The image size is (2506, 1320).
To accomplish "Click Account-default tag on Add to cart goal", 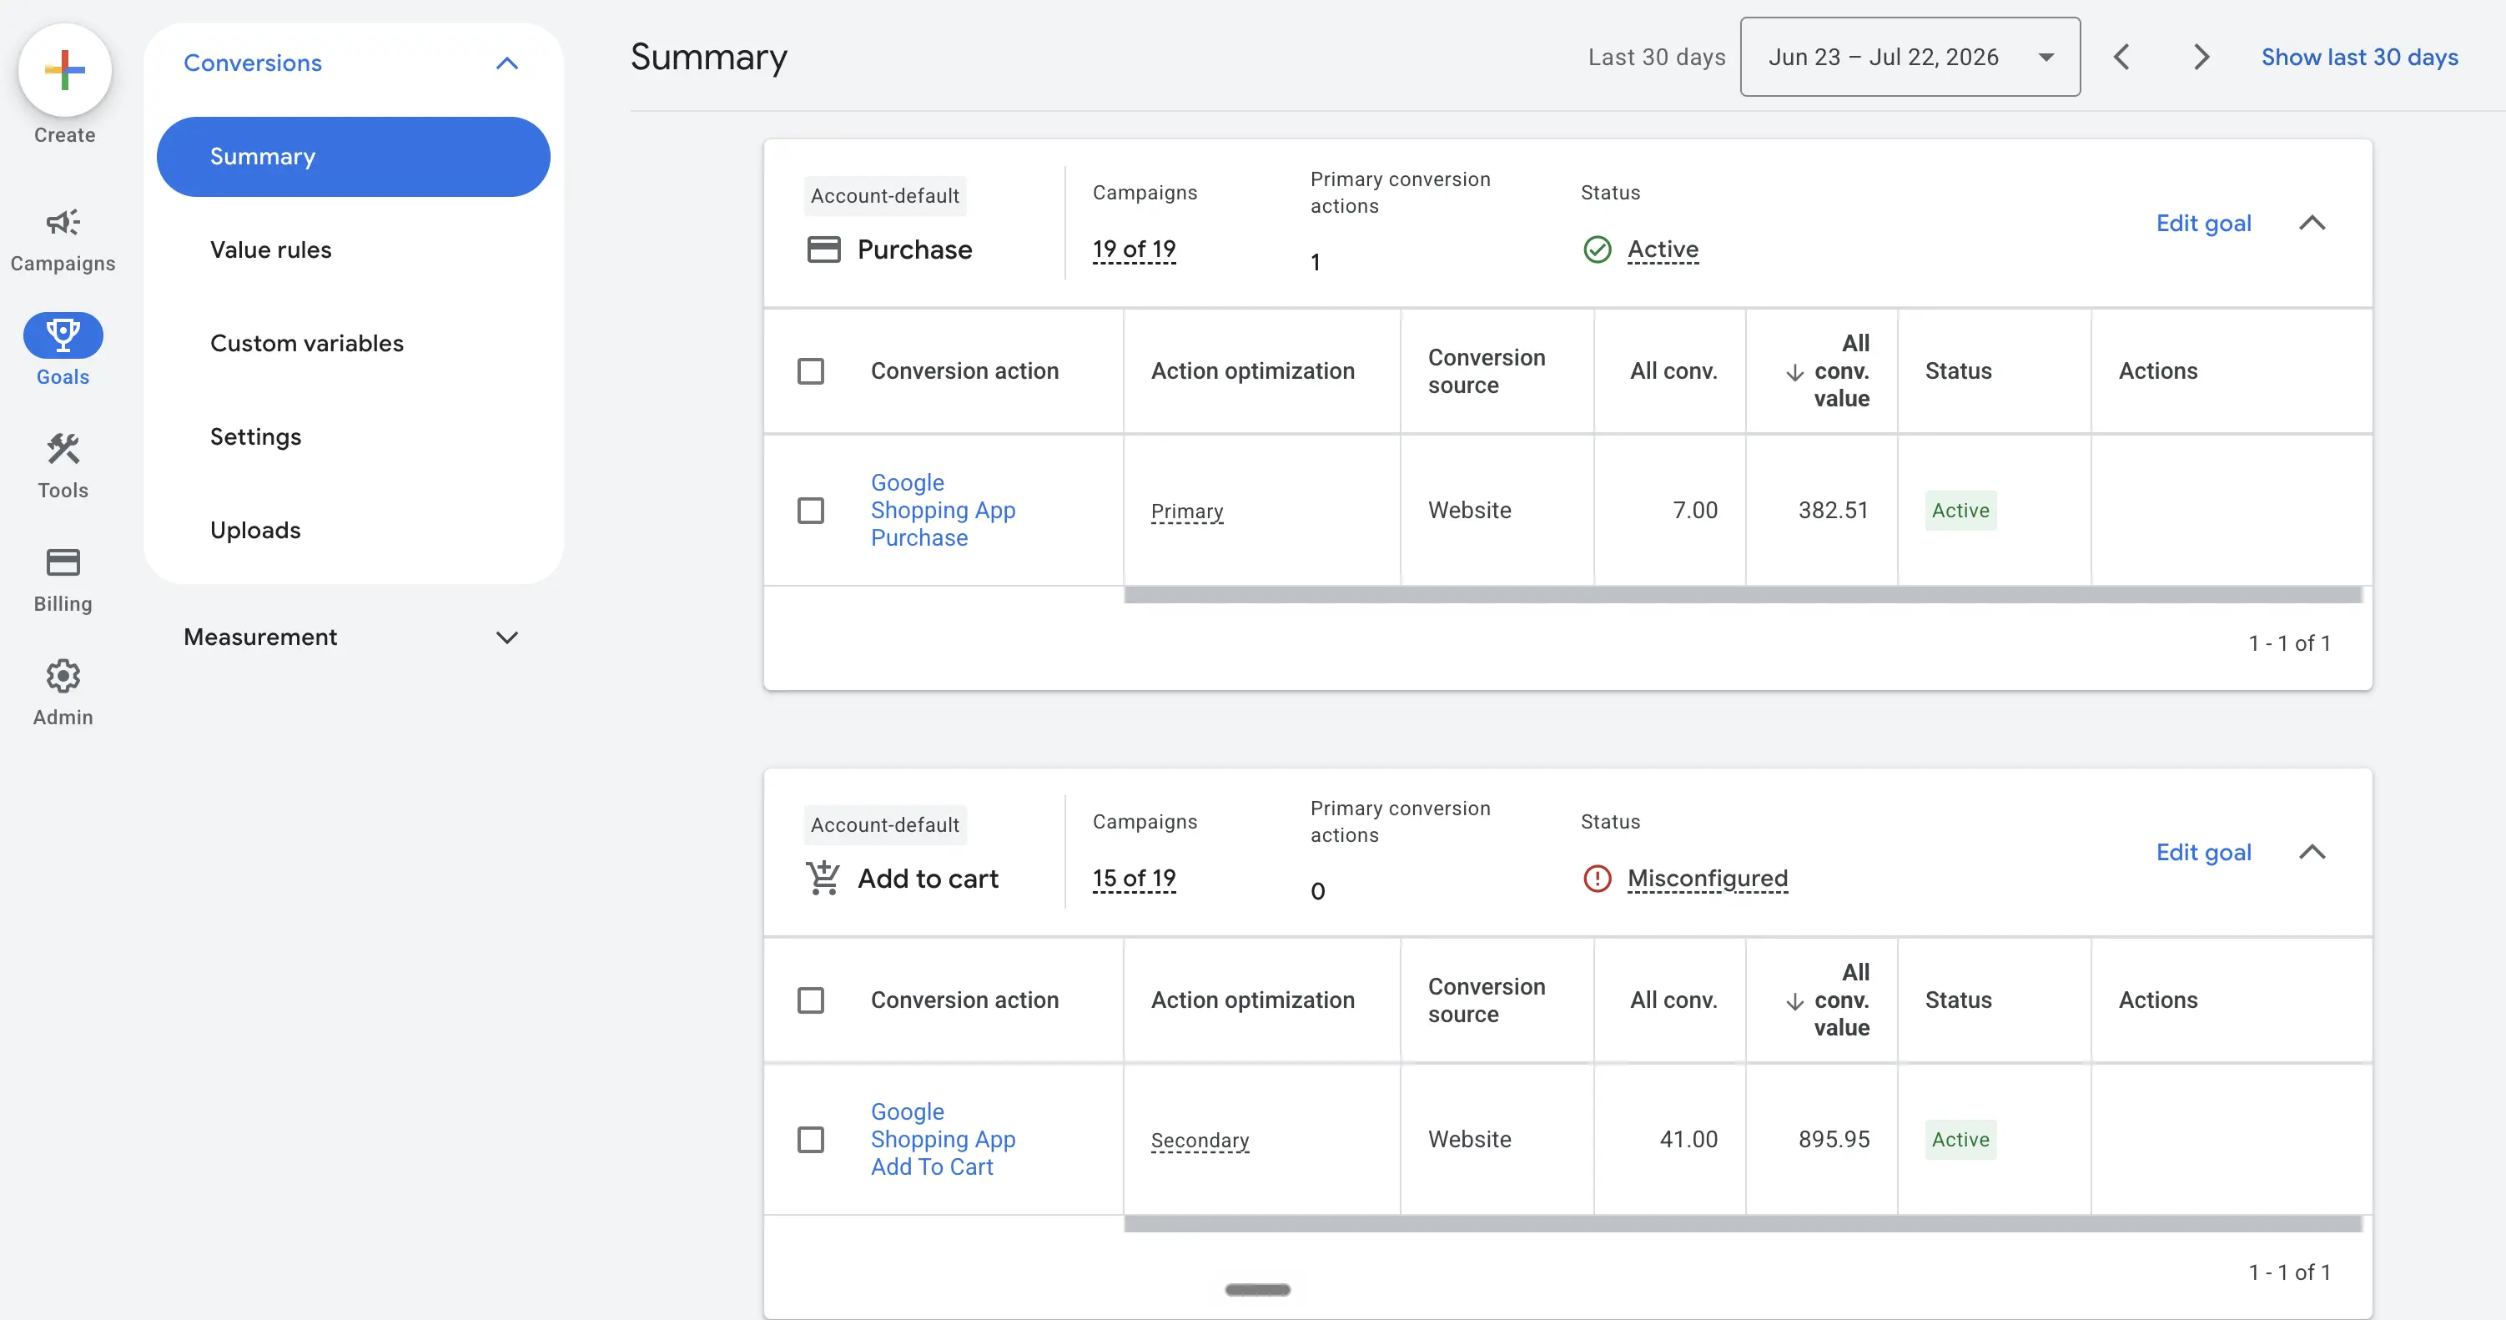I will point(884,825).
